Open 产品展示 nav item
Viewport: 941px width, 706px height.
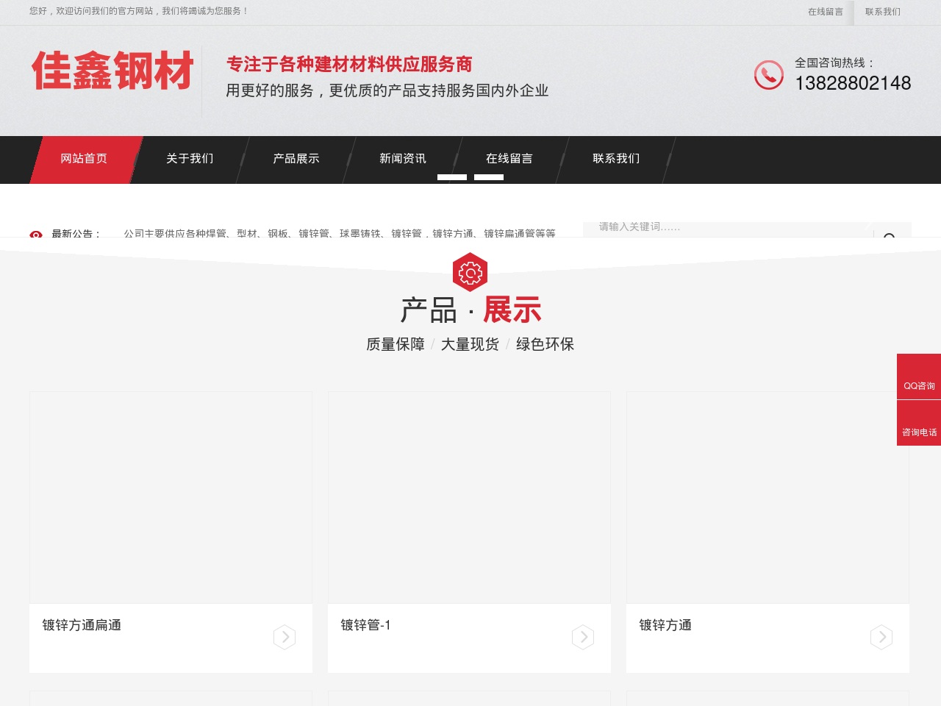(x=296, y=159)
